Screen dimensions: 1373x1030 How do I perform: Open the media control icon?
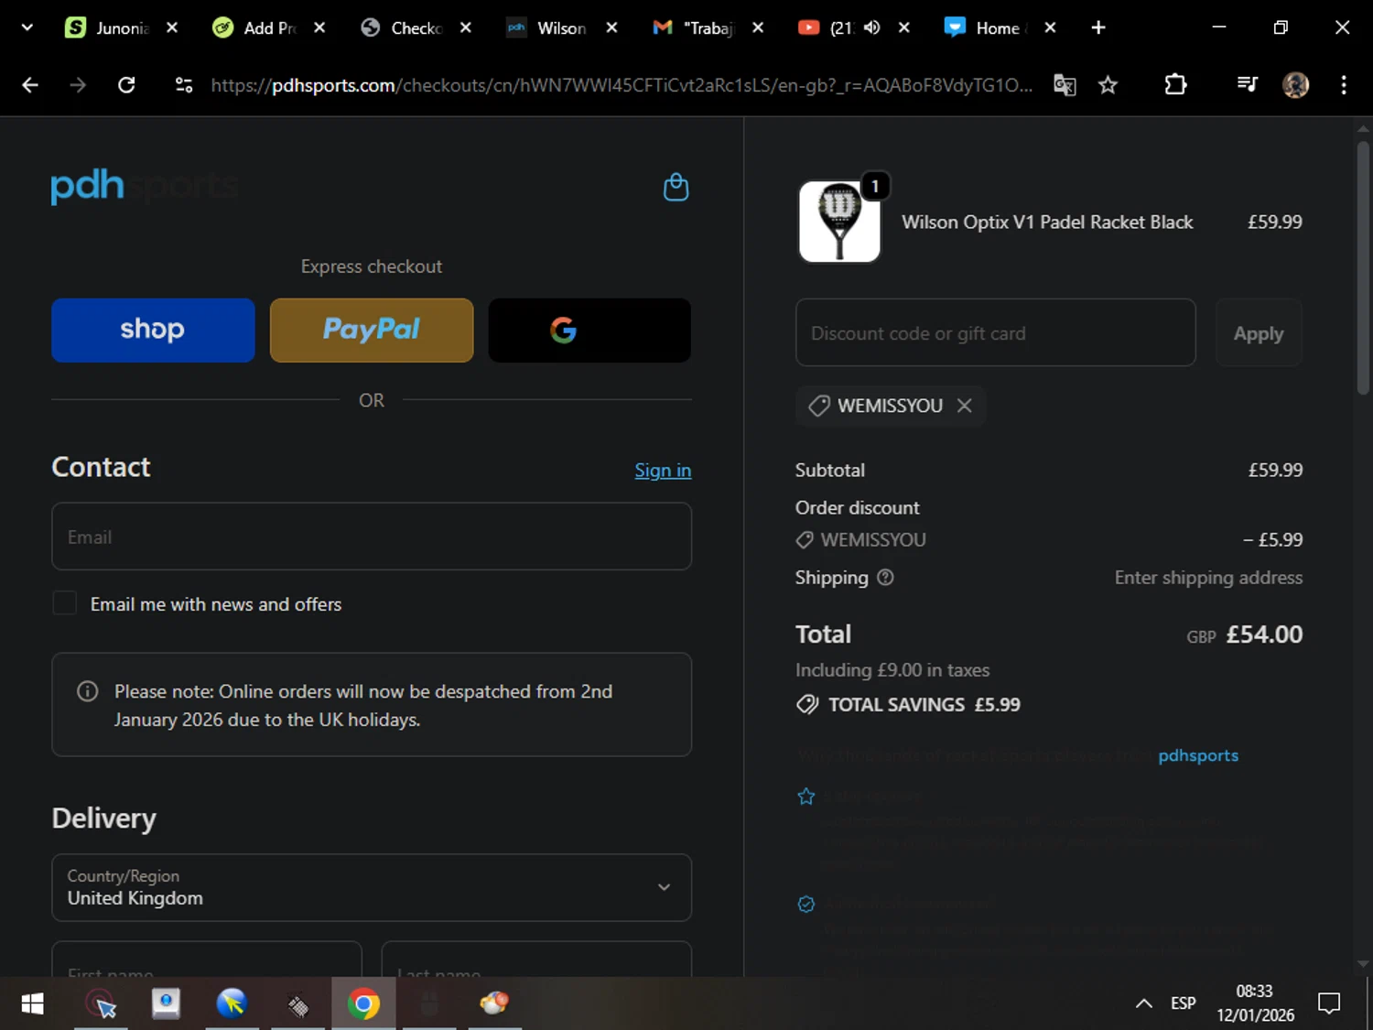[1247, 85]
